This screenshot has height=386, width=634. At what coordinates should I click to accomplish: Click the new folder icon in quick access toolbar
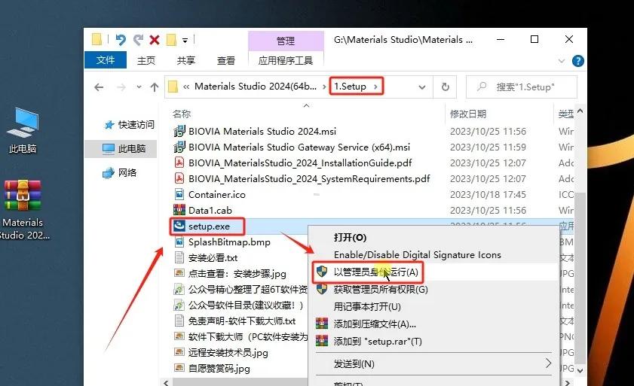[171, 40]
